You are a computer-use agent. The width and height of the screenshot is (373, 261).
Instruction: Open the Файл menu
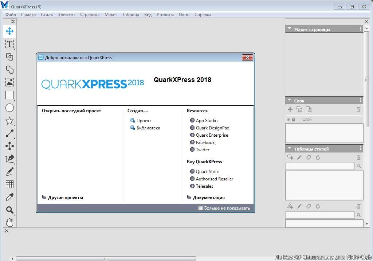point(11,15)
